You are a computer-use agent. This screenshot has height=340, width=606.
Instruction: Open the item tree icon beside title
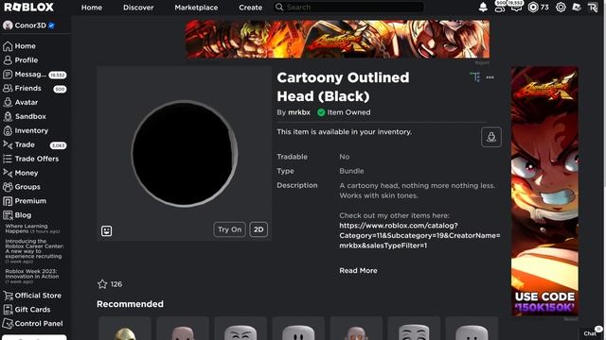[475, 77]
